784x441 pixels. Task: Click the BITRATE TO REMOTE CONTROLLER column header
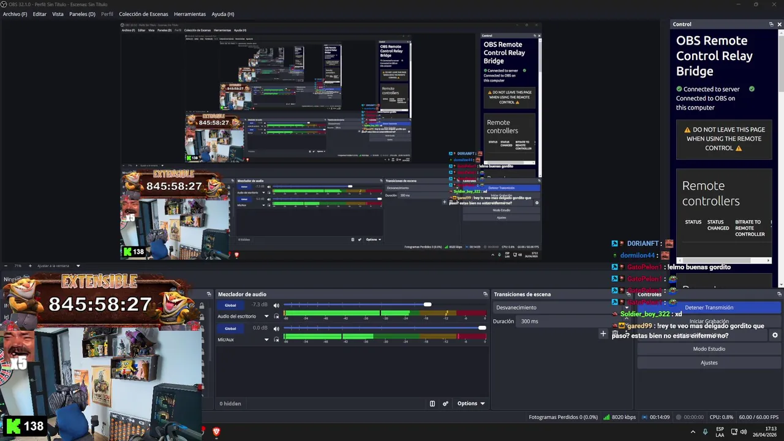tap(750, 228)
